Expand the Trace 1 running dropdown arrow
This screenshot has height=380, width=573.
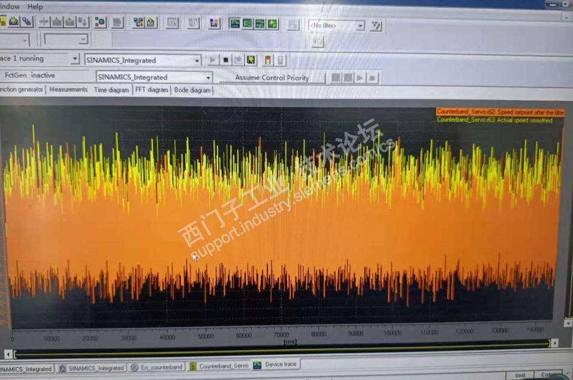(74, 59)
